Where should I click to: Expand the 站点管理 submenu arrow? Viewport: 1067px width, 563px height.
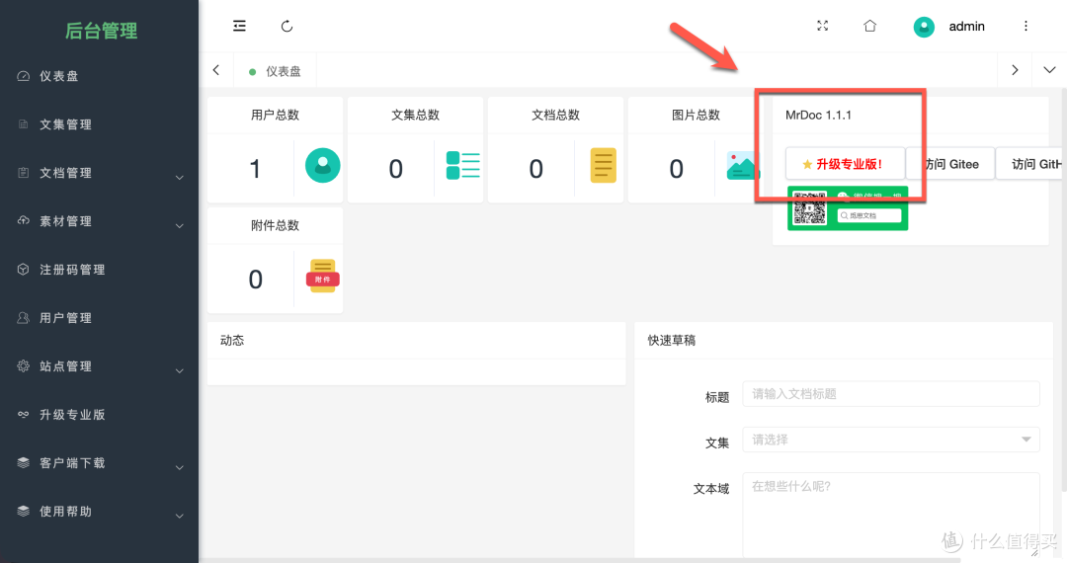180,370
